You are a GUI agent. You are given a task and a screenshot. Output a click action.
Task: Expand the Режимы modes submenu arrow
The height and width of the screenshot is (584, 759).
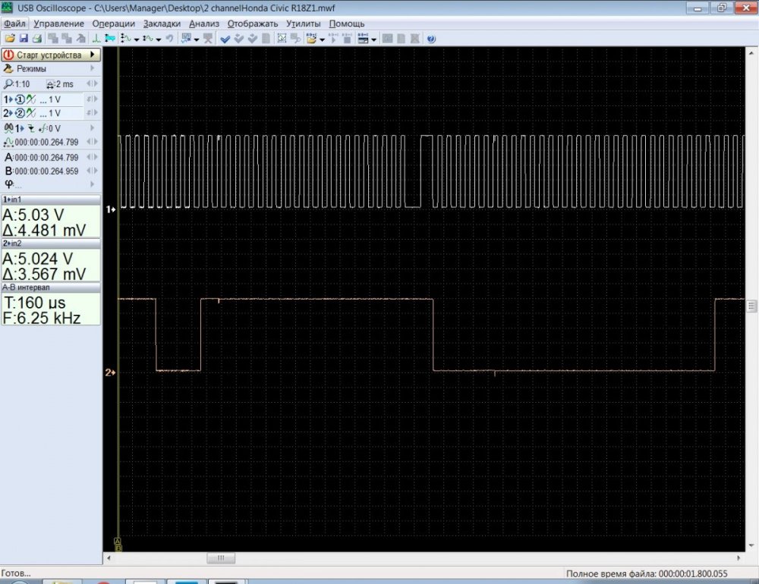pos(93,68)
